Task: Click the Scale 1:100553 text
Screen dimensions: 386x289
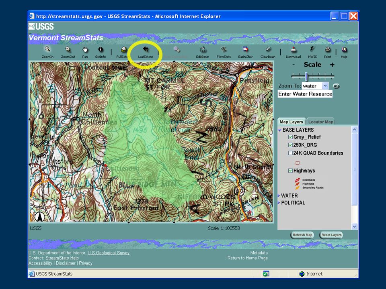Action: click(224, 228)
